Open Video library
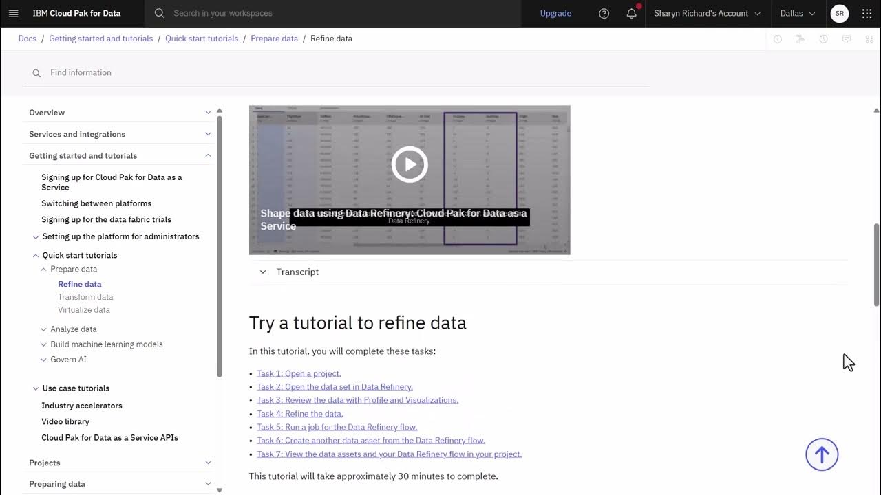Screen dimensions: 881x495 click(65, 421)
